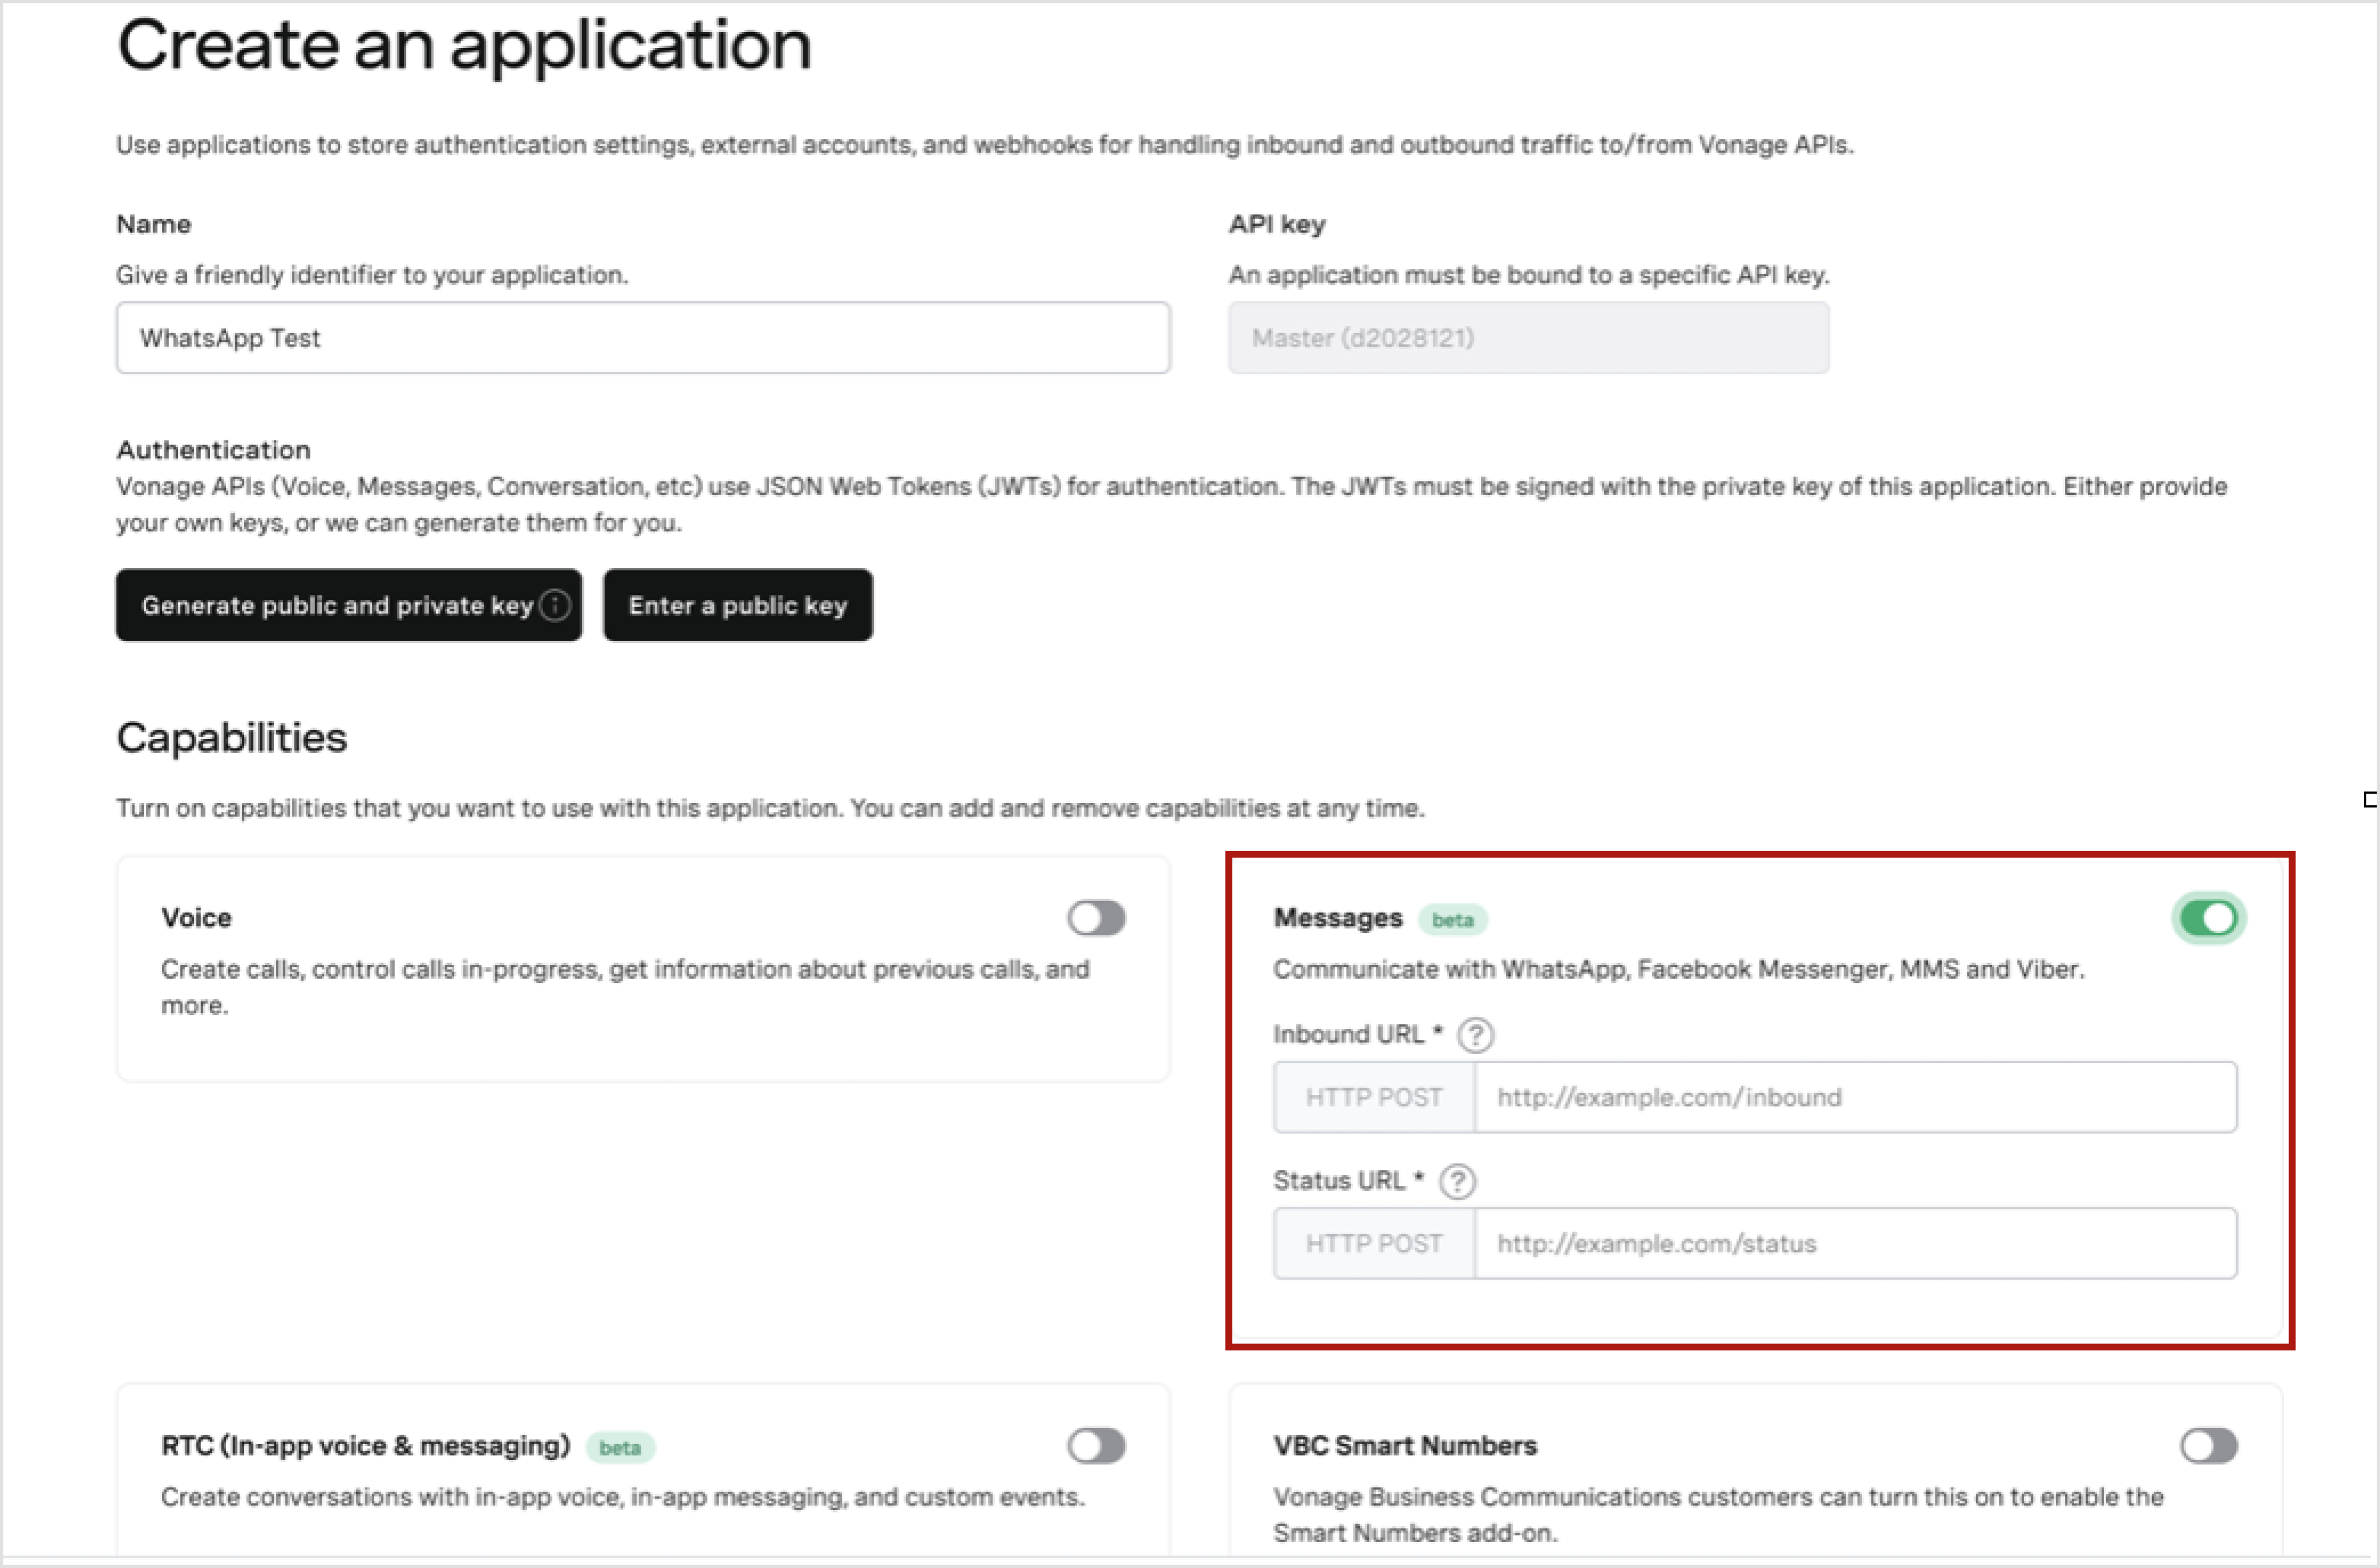Viewport: 2380px width, 1568px height.
Task: Open the Inbound URL help icon
Action: 1475,1035
